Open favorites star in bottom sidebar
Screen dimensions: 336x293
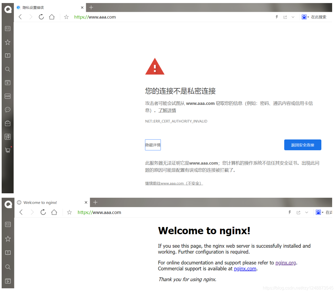click(8, 239)
